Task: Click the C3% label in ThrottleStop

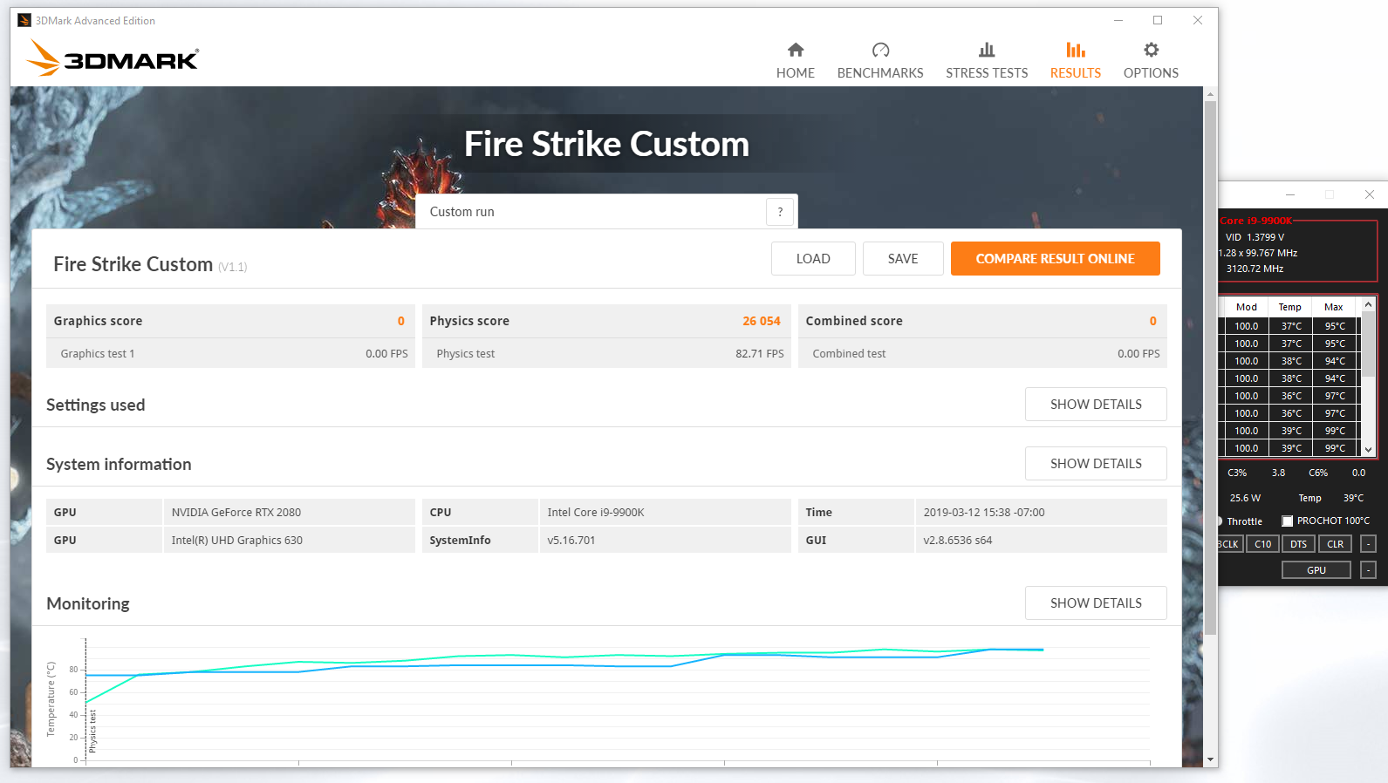Action: click(x=1237, y=473)
